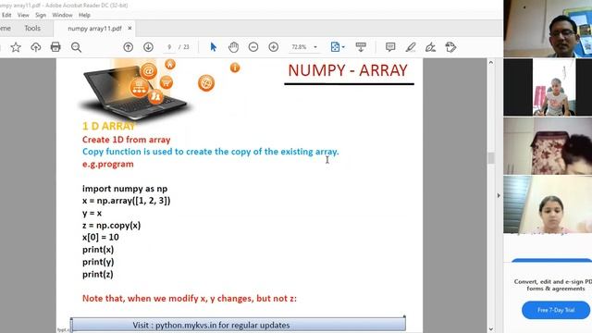Screen dimensions: 592x333
Task: Print the PDF document
Action: pyautogui.click(x=55, y=47)
